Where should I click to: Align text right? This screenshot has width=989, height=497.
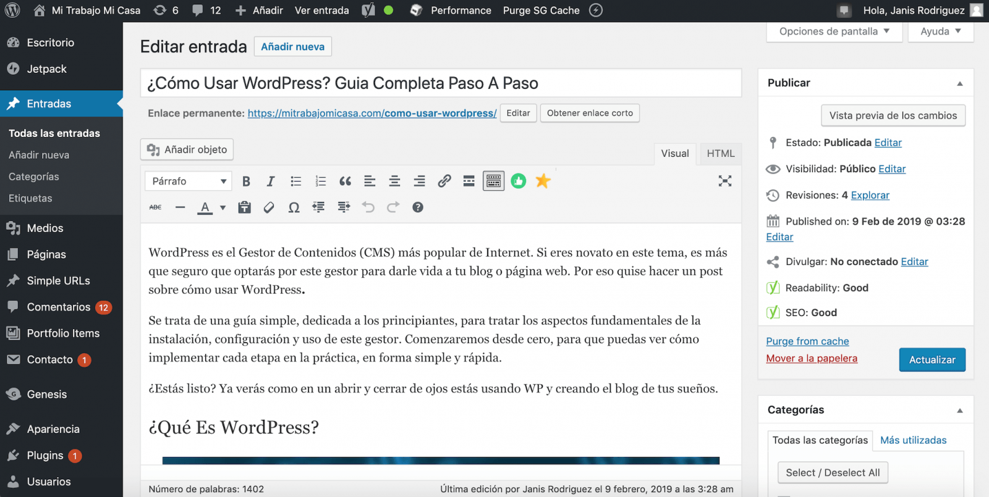(x=419, y=181)
